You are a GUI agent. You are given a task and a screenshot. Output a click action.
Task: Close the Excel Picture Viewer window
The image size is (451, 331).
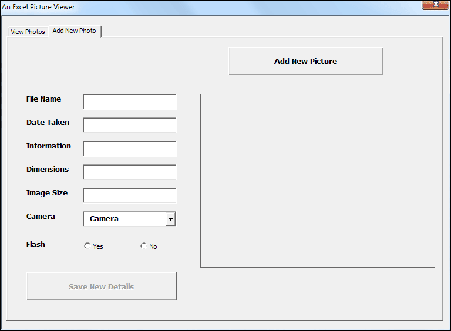tap(436, 4)
